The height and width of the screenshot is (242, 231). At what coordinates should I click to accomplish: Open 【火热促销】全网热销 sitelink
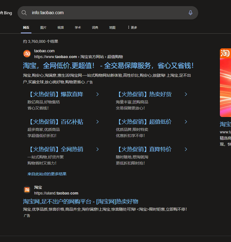click(x=56, y=149)
